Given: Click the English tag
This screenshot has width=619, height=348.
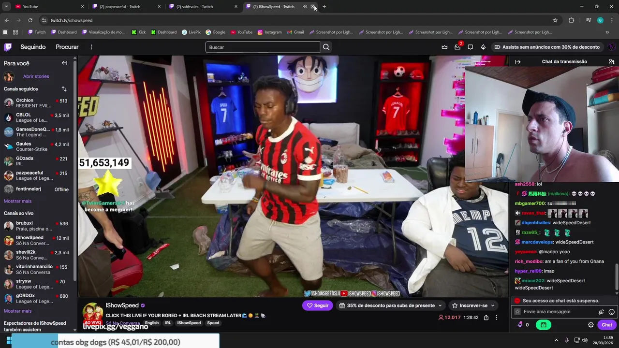Looking at the screenshot, I should coord(151,323).
